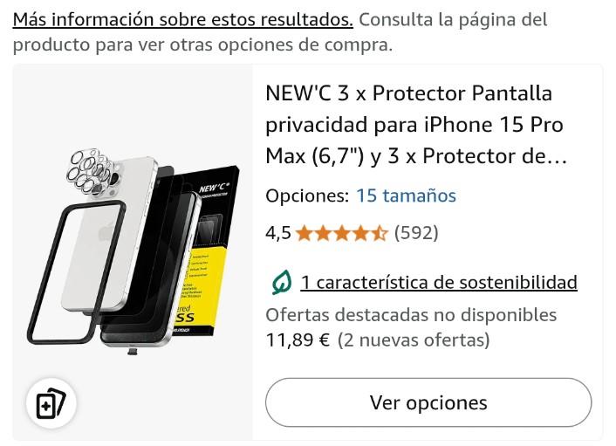Click the black phone bumper frame in image
The height and width of the screenshot is (446, 616).
pos(76,272)
